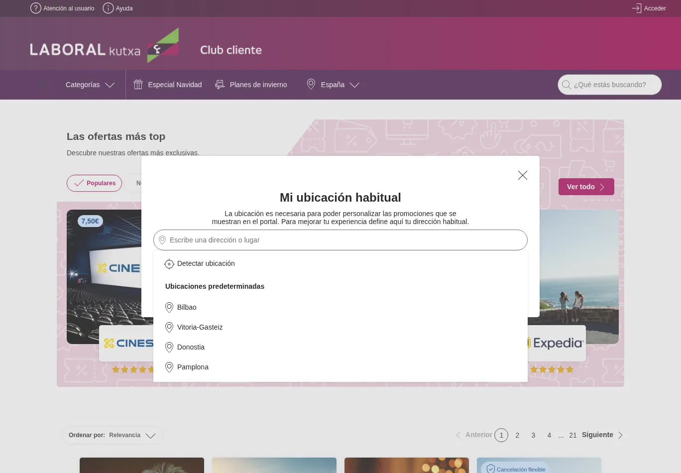This screenshot has height=473, width=681.
Task: Go to page 3 of results
Action: pos(533,435)
